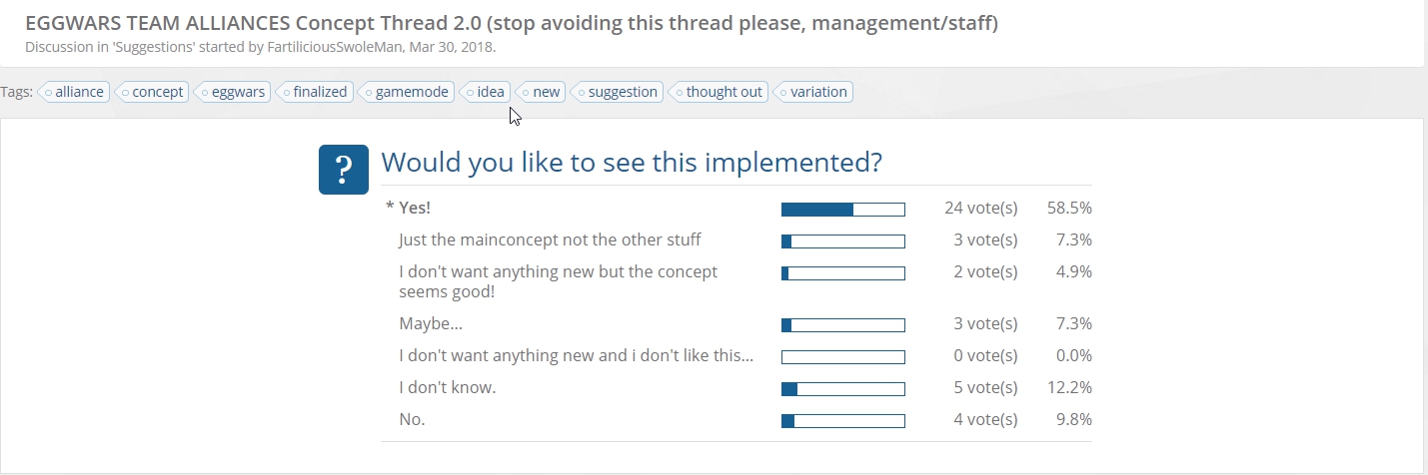Image resolution: width=1428 pixels, height=475 pixels.
Task: Open the 'concept' tag
Action: click(151, 92)
